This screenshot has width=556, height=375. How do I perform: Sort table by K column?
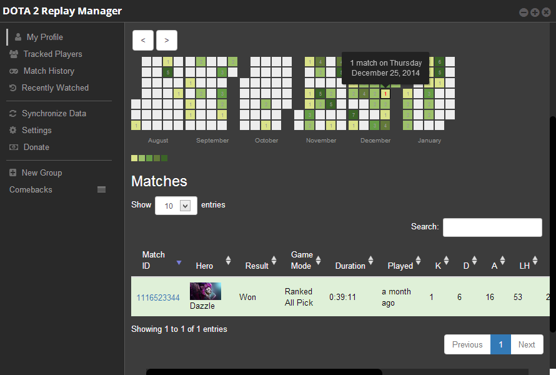442,261
